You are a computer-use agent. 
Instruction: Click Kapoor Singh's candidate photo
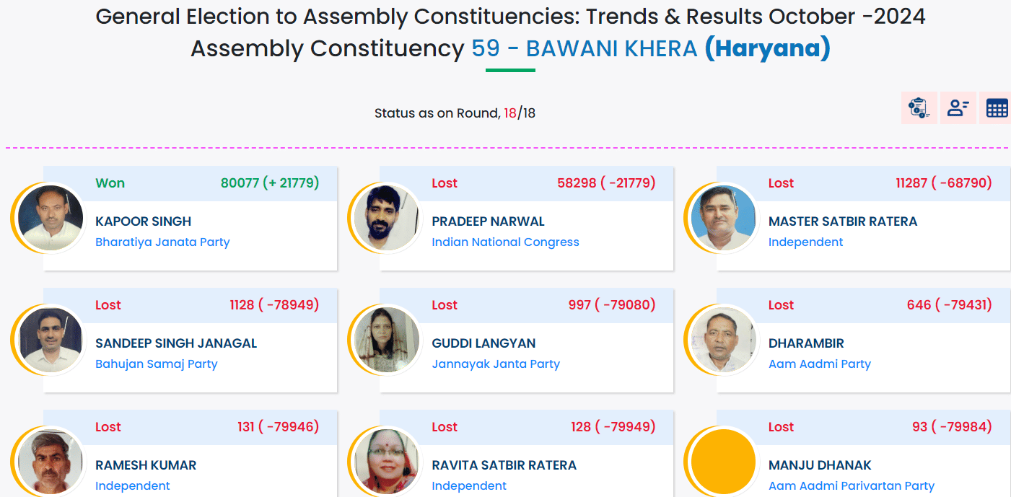[51, 219]
